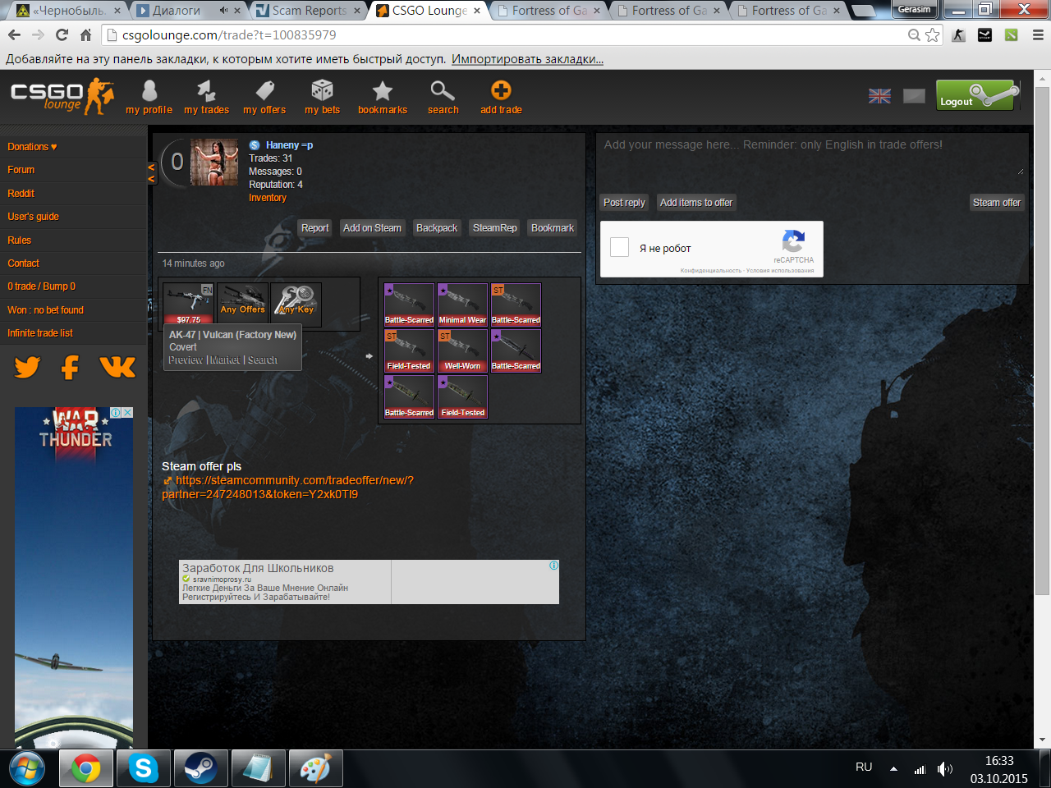
Task: Click the add trade plus icon
Action: tap(501, 90)
